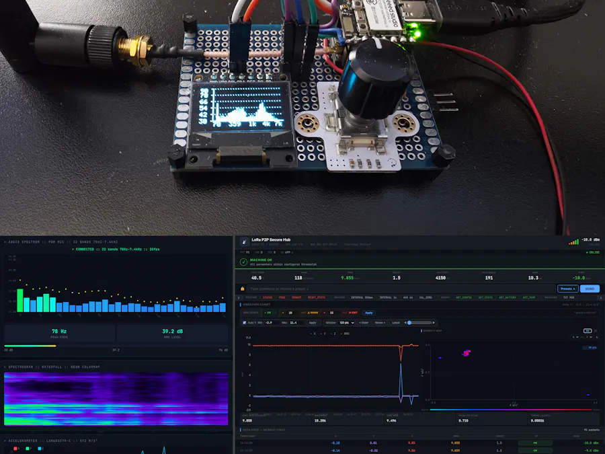Toggle the Z series in vibration chart legend

[x=333, y=334]
